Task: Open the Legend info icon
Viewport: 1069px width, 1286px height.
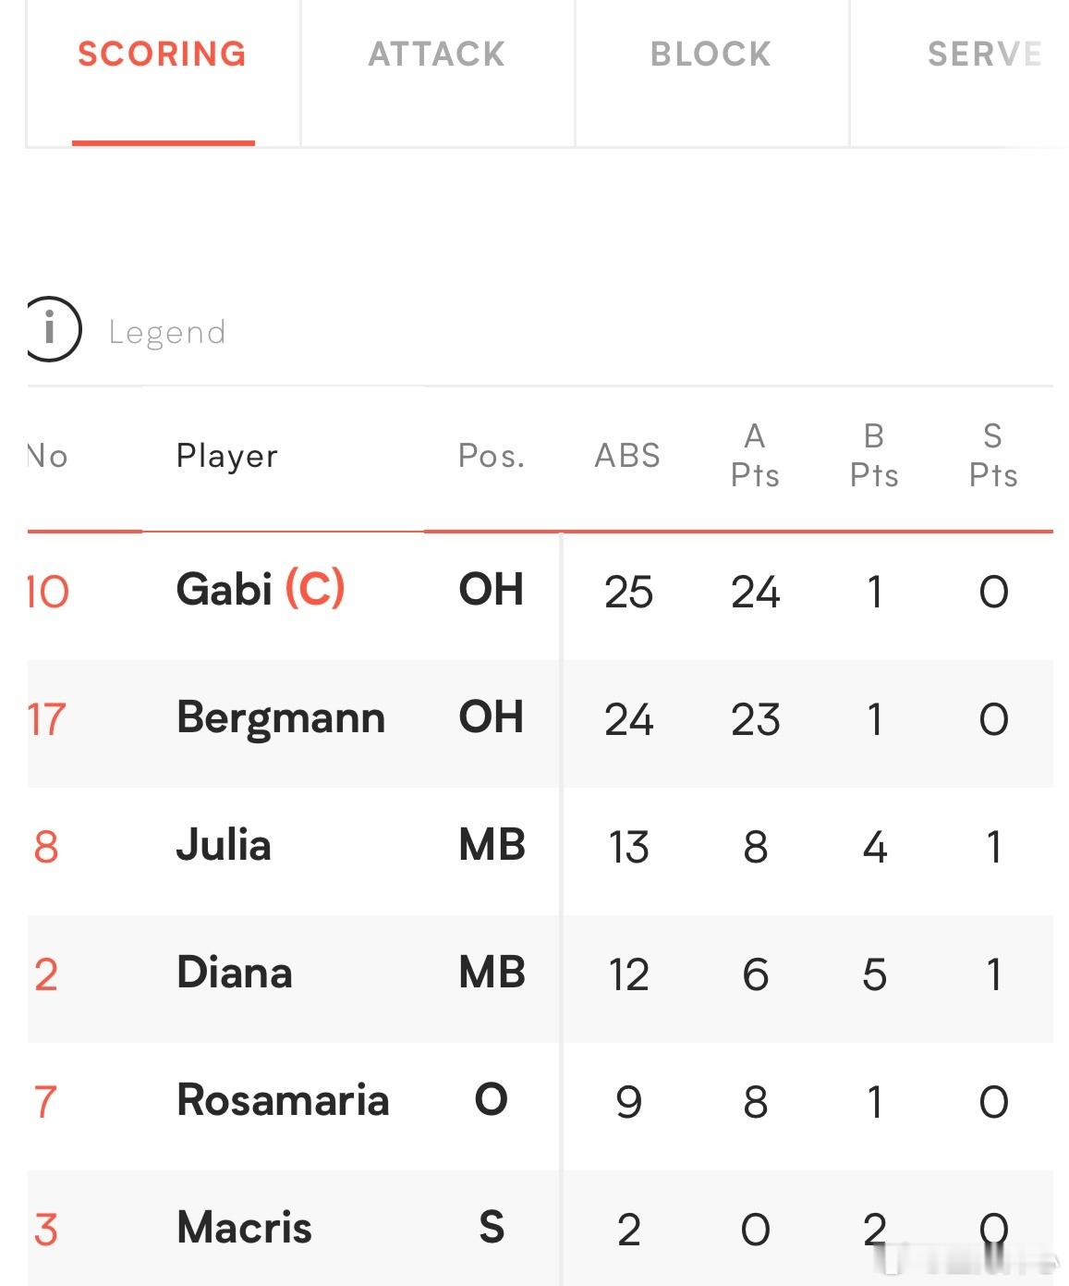Action: coord(53,329)
